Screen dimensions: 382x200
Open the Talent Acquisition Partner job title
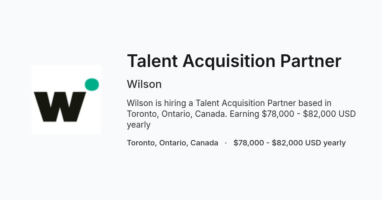[234, 61]
